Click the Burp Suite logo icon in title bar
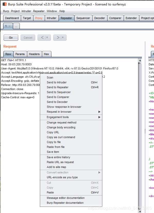This screenshot has height=213, width=154. coord(5,4)
